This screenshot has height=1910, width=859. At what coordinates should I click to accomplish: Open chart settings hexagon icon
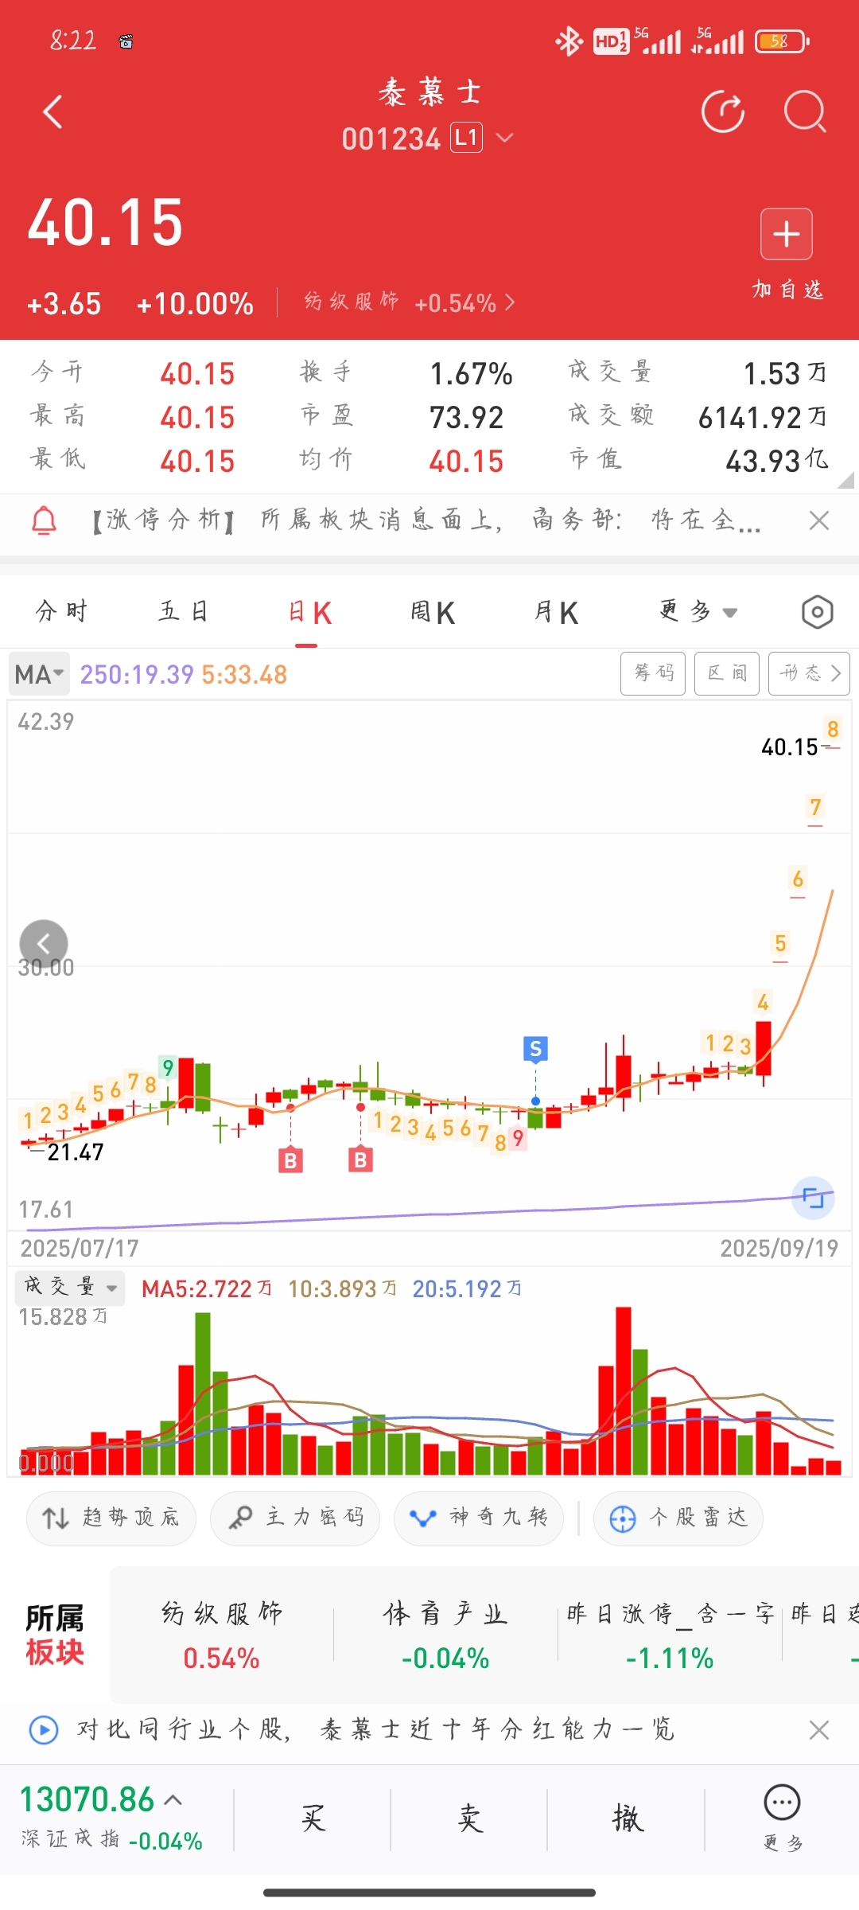click(x=817, y=612)
